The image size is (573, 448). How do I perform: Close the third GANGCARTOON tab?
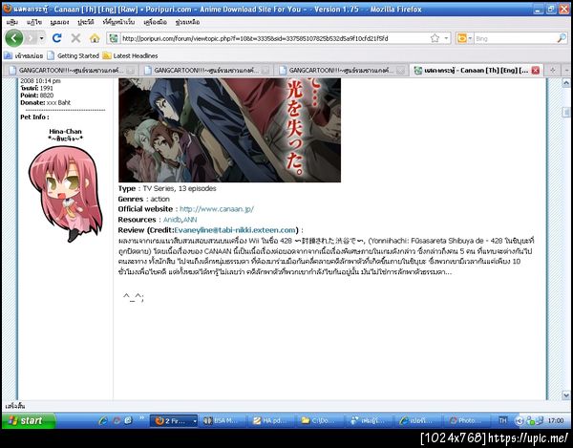[401, 71]
